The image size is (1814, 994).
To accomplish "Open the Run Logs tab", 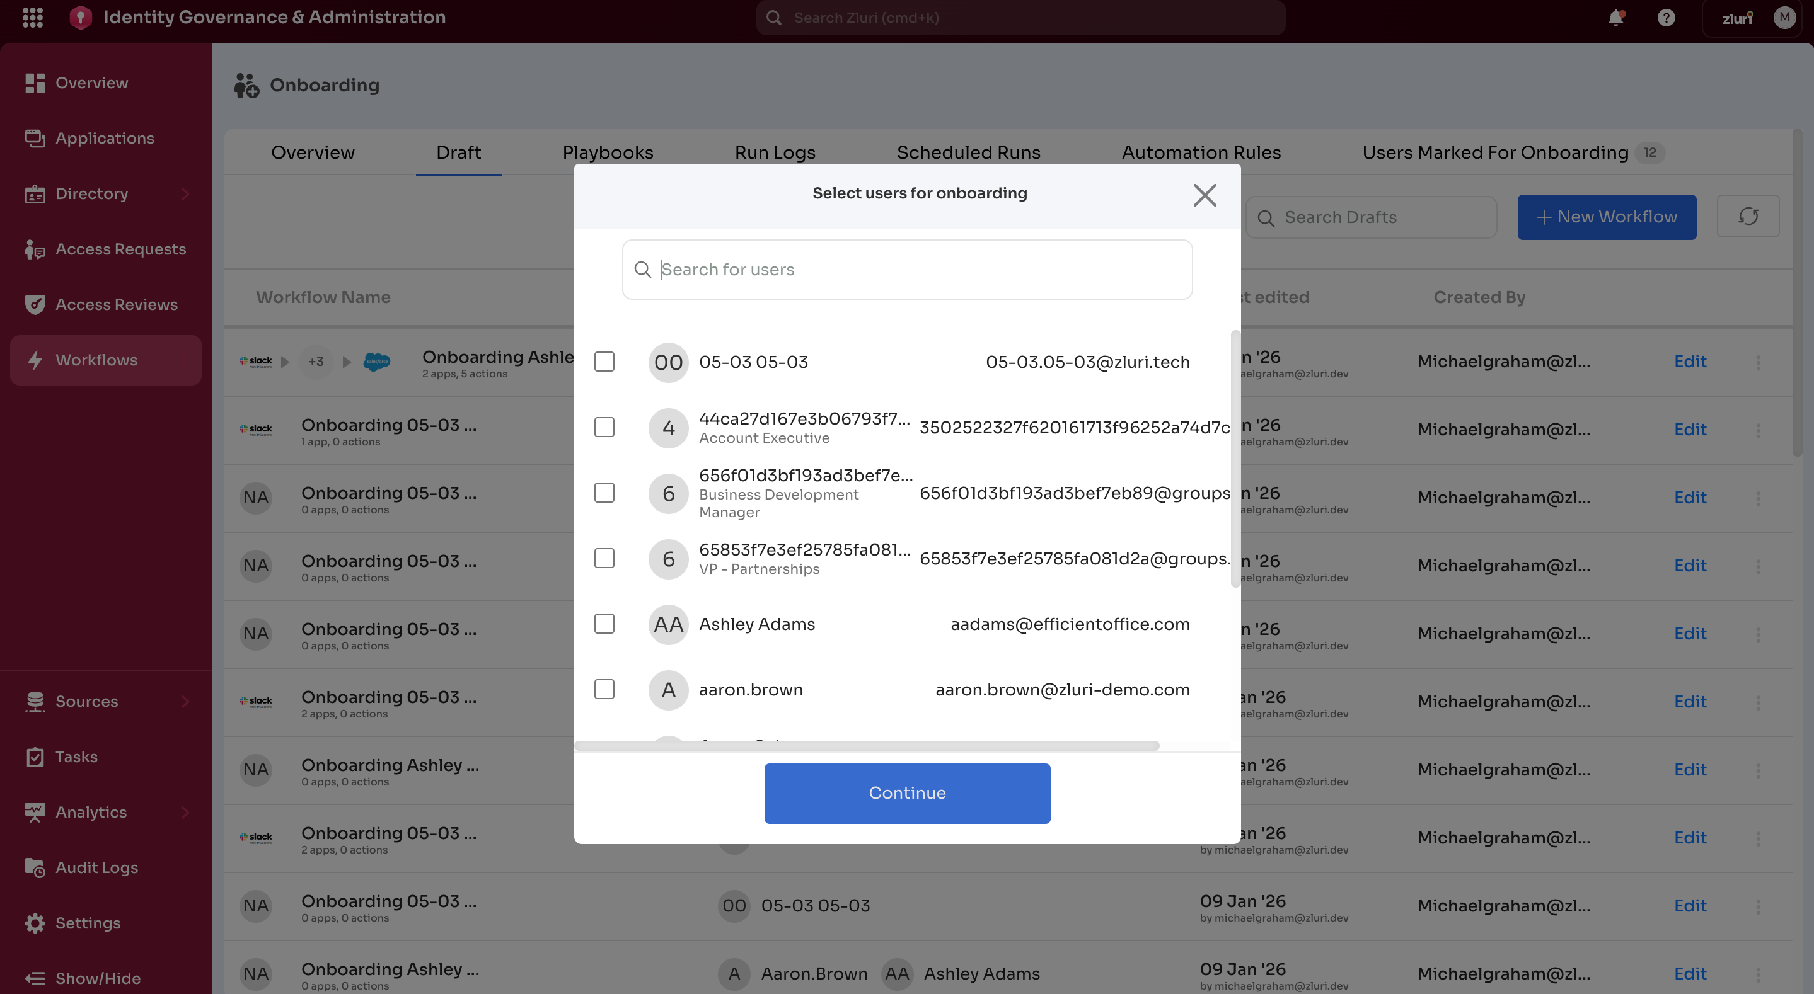I will pyautogui.click(x=775, y=152).
